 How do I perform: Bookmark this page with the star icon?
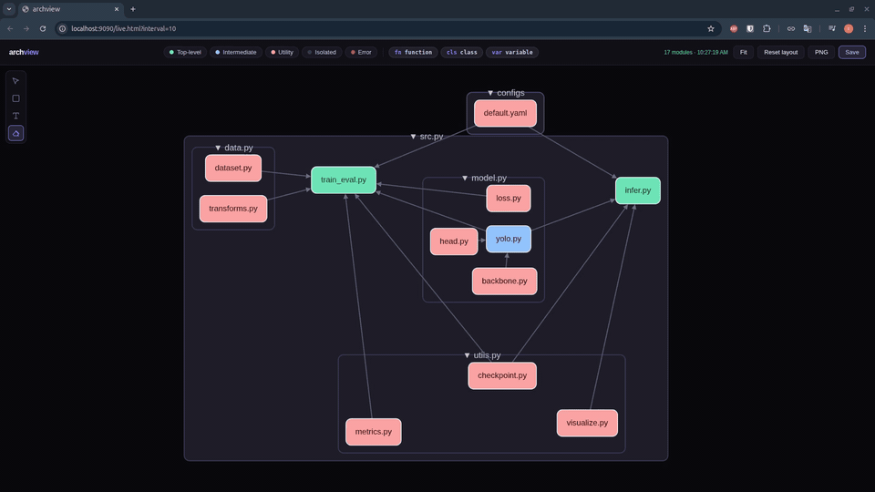pyautogui.click(x=710, y=28)
